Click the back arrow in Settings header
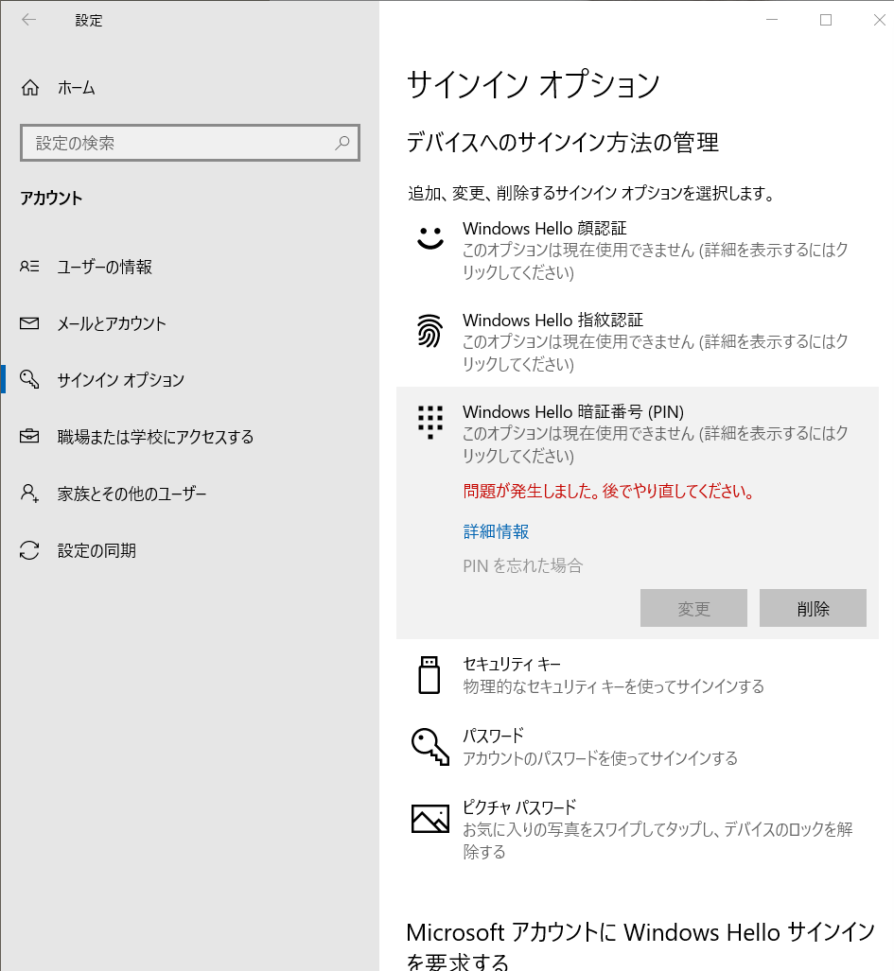Image resolution: width=894 pixels, height=971 pixels. (x=28, y=20)
